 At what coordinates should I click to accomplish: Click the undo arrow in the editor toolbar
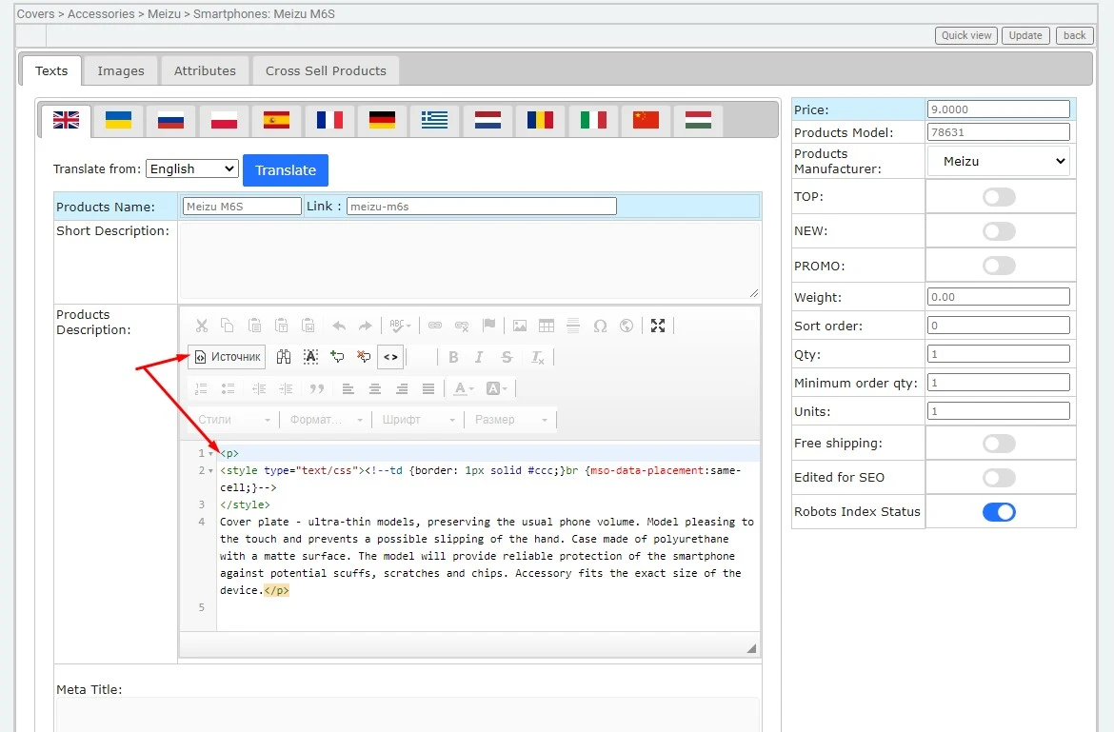pyautogui.click(x=339, y=326)
